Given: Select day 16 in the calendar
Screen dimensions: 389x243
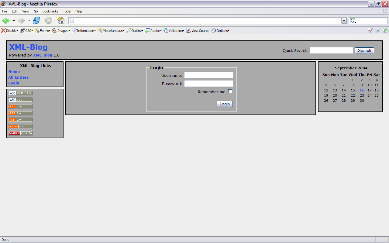Looking at the screenshot, I should (362, 90).
